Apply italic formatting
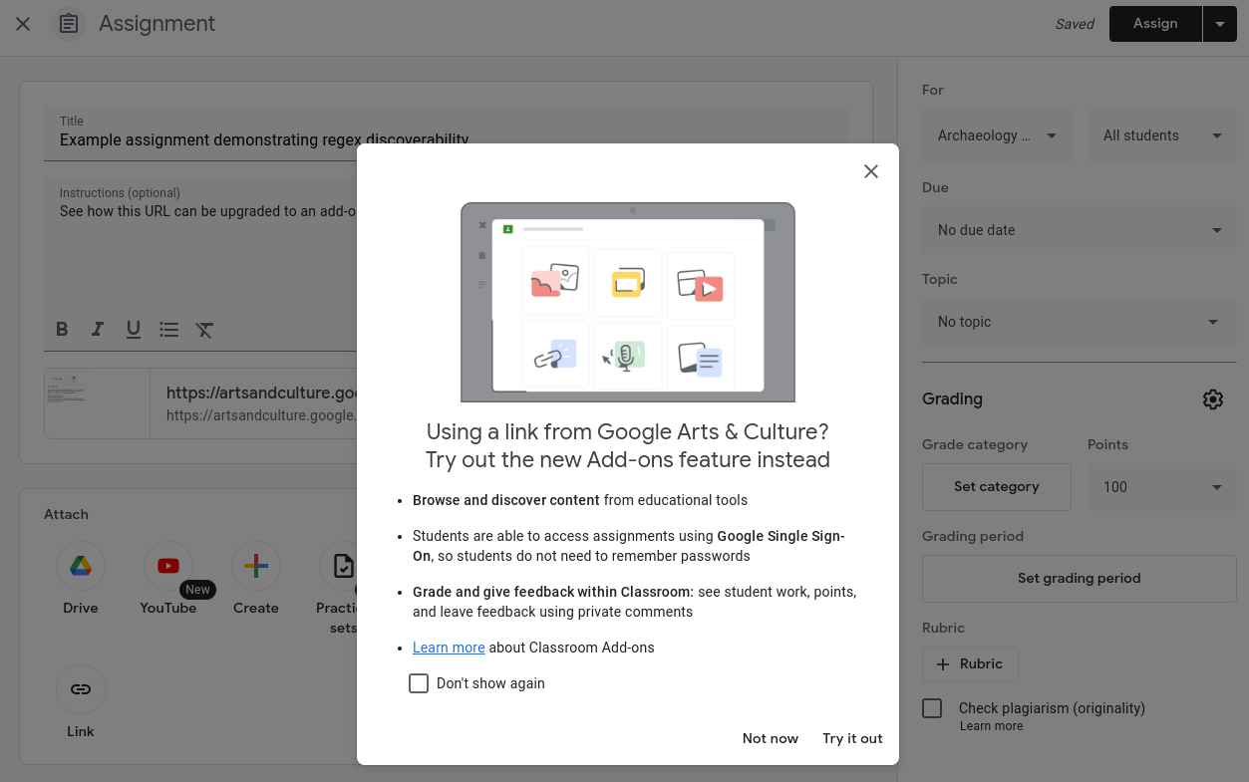The width and height of the screenshot is (1249, 782). point(97,329)
